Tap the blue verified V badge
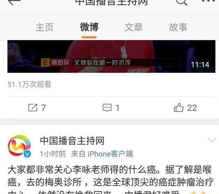219x194 pixels. pos(27,154)
